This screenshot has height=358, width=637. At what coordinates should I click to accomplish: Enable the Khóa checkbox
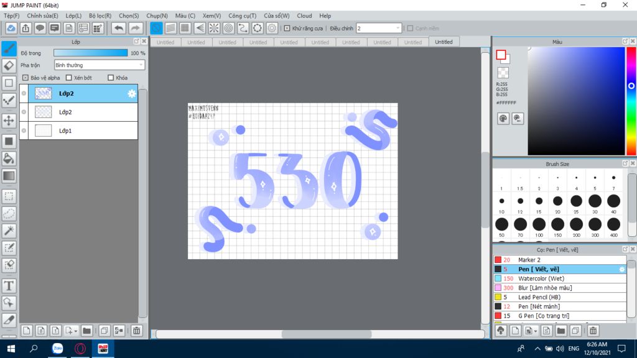pos(111,78)
